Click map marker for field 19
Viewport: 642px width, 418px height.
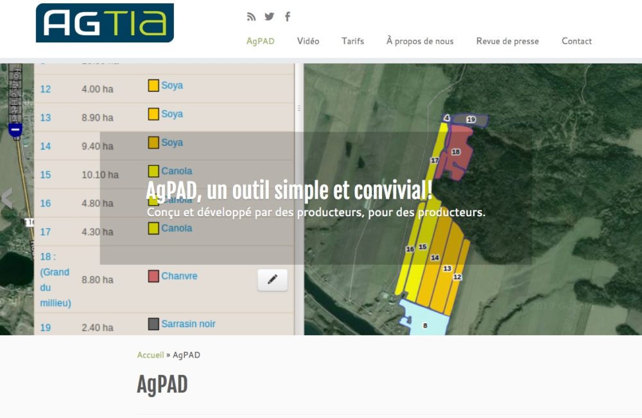(x=471, y=119)
